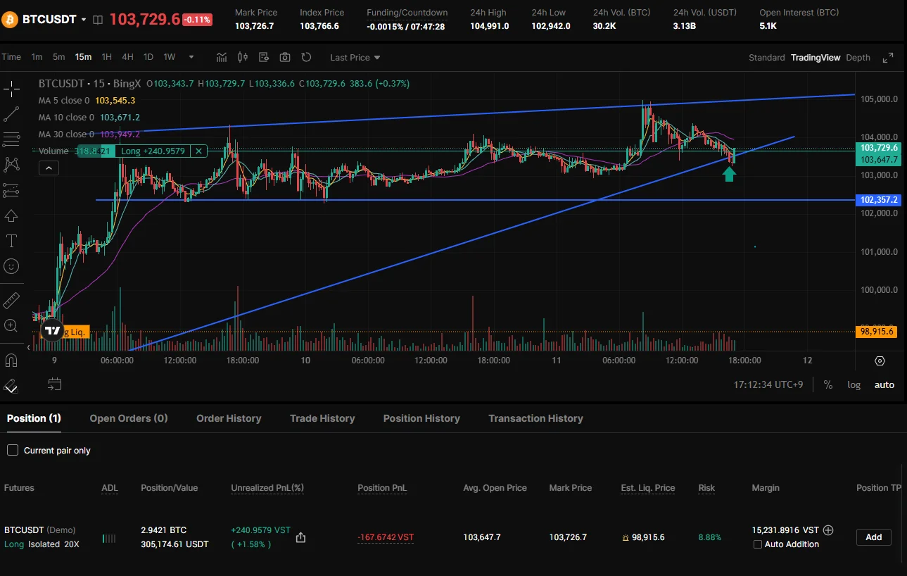Switch to the Position History tab
The height and width of the screenshot is (576, 907).
point(421,418)
